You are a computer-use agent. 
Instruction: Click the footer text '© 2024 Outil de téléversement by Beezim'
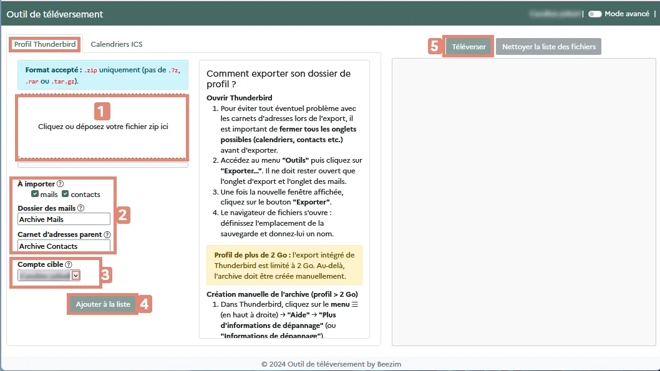(331, 364)
